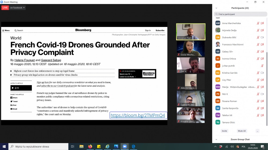
Task: Click Roxana Roman's muted microphone icon
Action: [x=258, y=101]
